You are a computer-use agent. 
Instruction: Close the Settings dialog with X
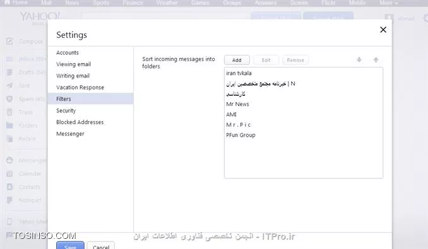coord(383,30)
